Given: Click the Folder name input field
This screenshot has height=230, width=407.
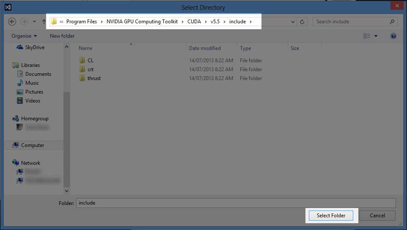Looking at the screenshot, I should pos(236,203).
